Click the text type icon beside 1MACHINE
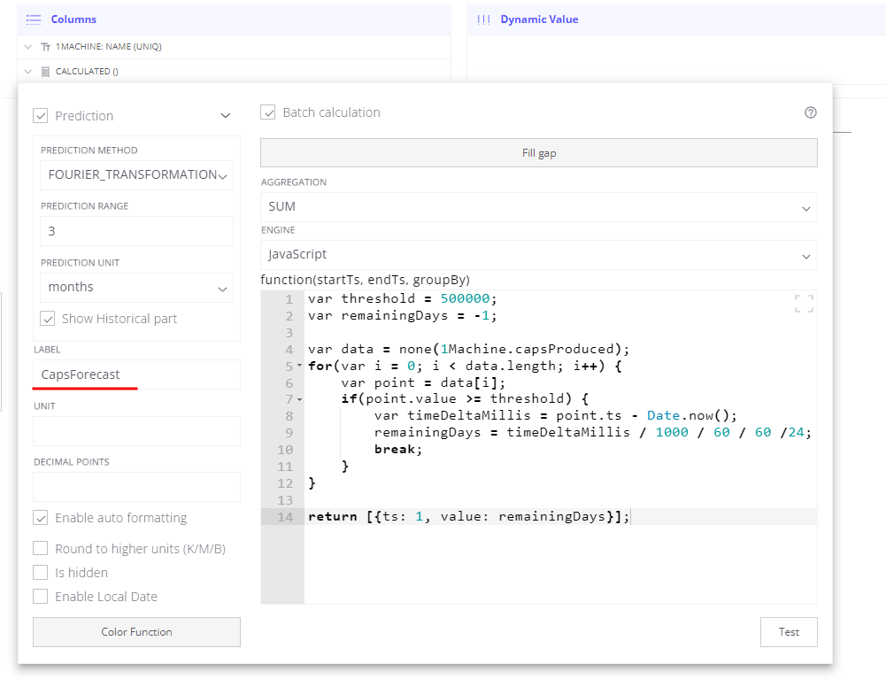 click(46, 47)
